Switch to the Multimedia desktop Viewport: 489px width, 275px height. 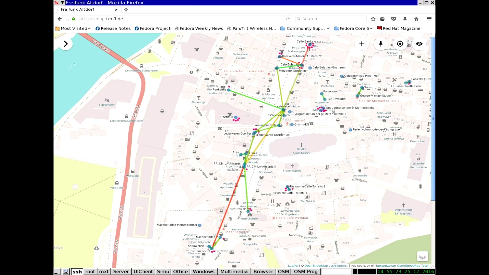pos(234,272)
